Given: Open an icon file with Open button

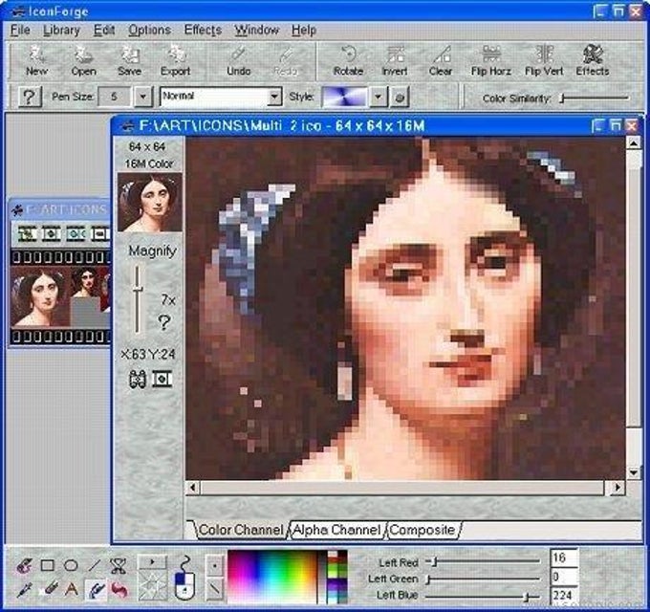Looking at the screenshot, I should tap(84, 61).
